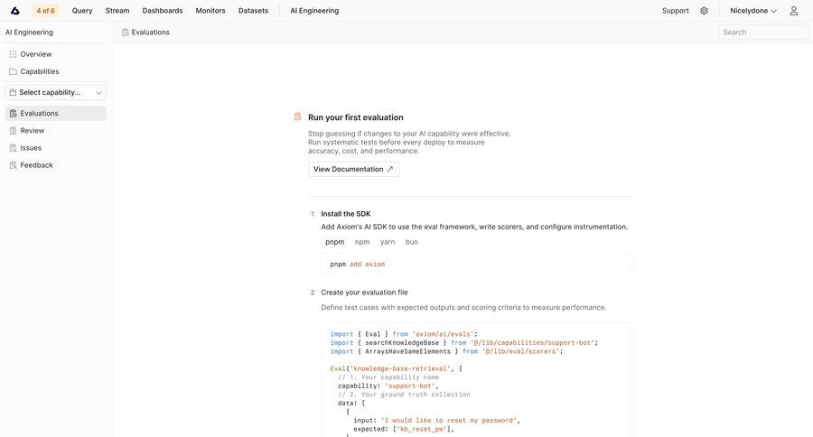This screenshot has width=813, height=437.
Task: Click into the Search field
Action: tap(763, 33)
